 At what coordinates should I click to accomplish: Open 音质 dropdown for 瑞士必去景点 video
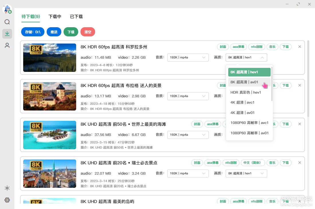(x=188, y=173)
